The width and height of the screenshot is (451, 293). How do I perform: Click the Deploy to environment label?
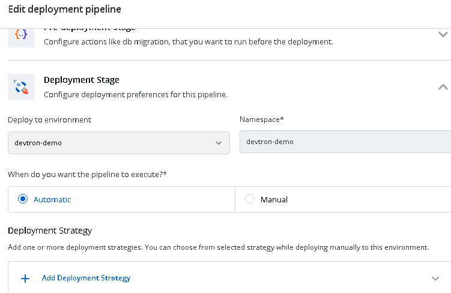50,119
